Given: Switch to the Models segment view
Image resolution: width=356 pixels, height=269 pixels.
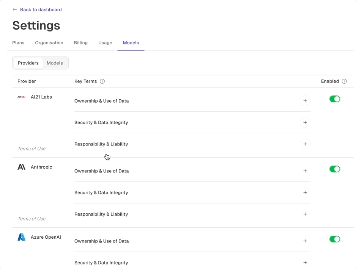Looking at the screenshot, I should (x=55, y=63).
